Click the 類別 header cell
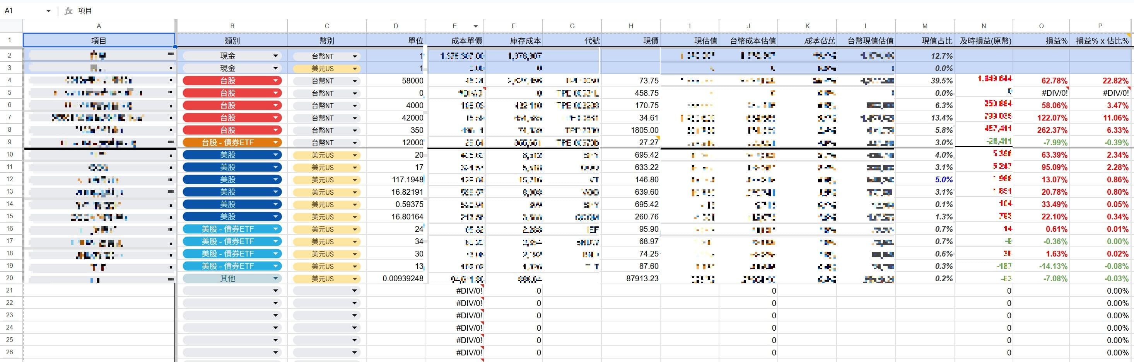 click(232, 41)
